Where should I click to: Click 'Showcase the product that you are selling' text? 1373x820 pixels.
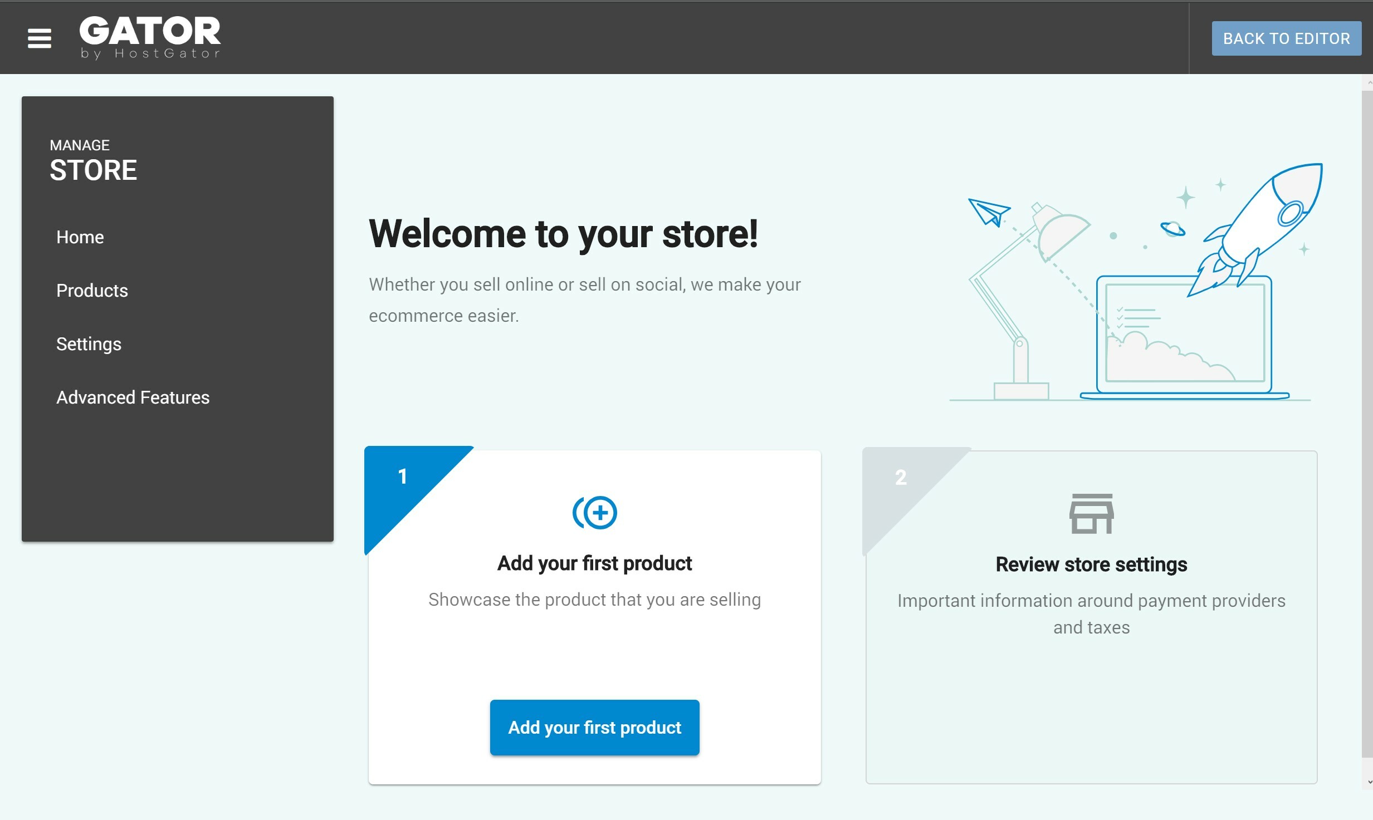(594, 600)
